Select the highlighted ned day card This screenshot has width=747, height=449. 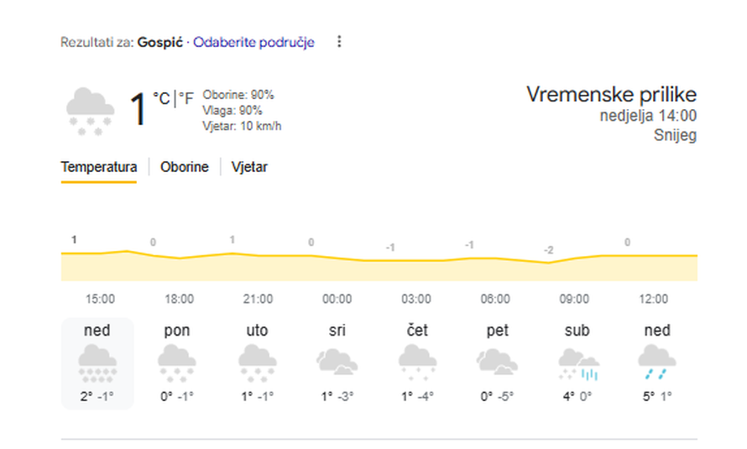pyautogui.click(x=97, y=363)
